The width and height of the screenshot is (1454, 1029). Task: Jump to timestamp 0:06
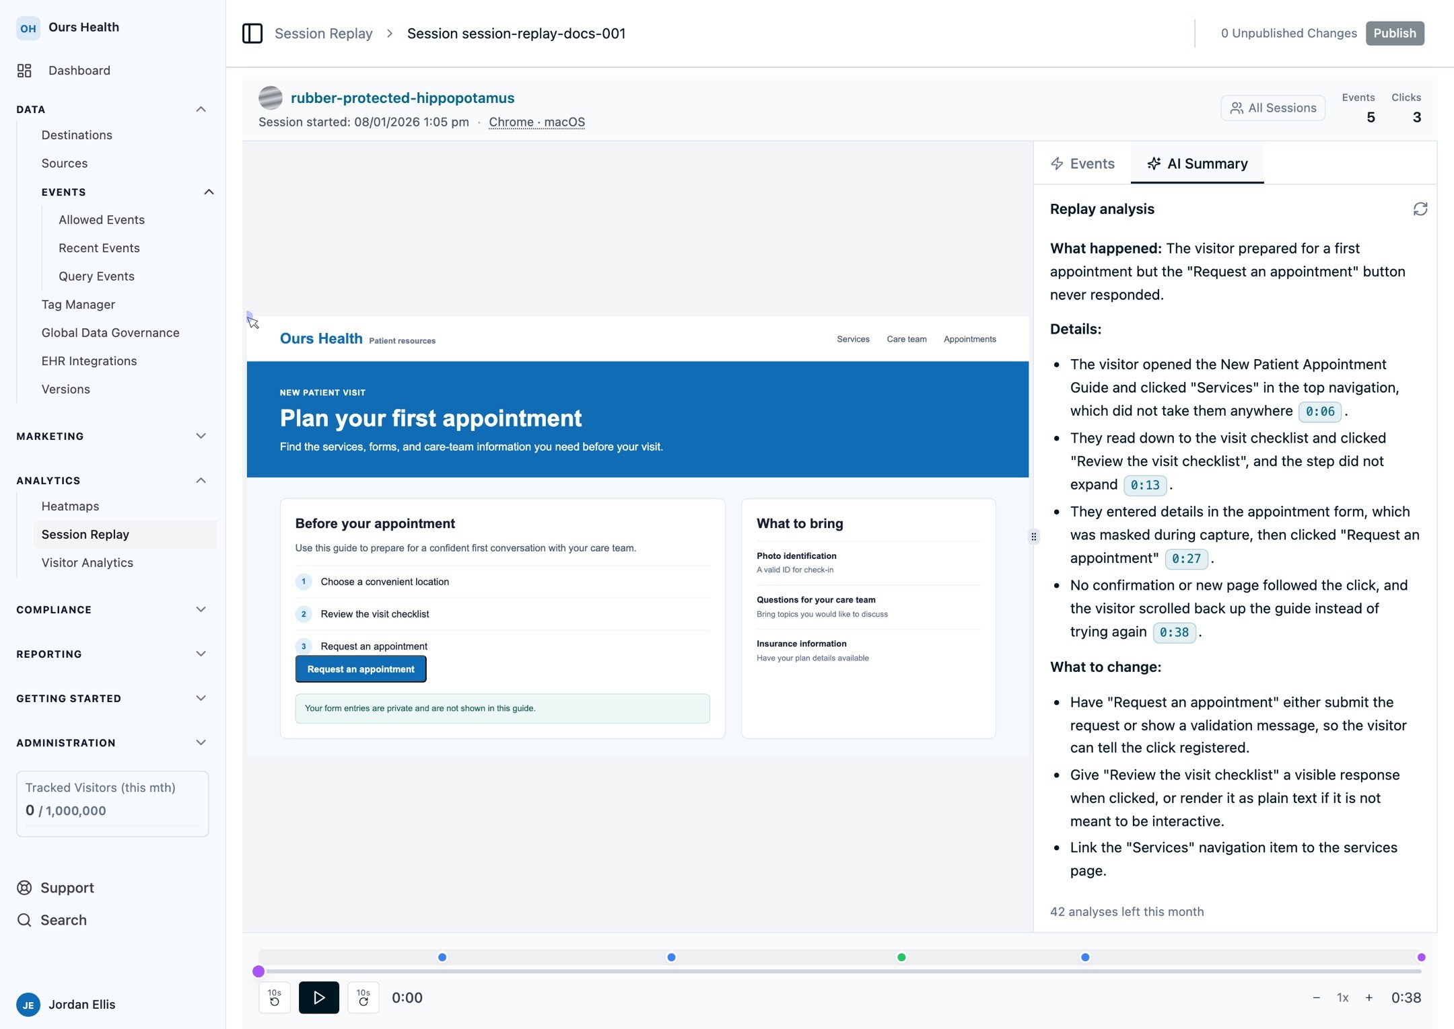[1320, 412]
